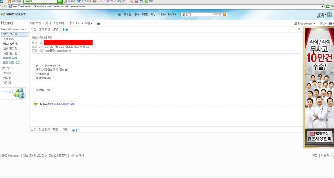
Task: Click 사진 in Windows Live header
Action: 153,14
